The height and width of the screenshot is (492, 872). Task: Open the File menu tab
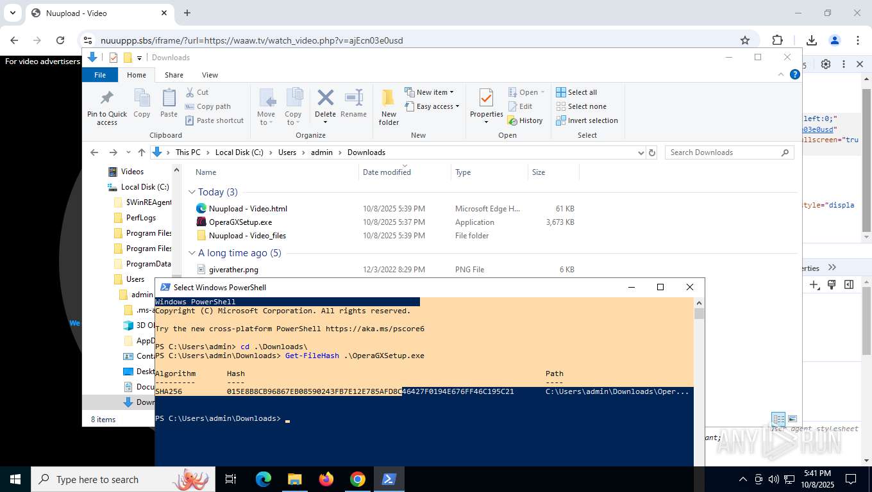click(100, 75)
